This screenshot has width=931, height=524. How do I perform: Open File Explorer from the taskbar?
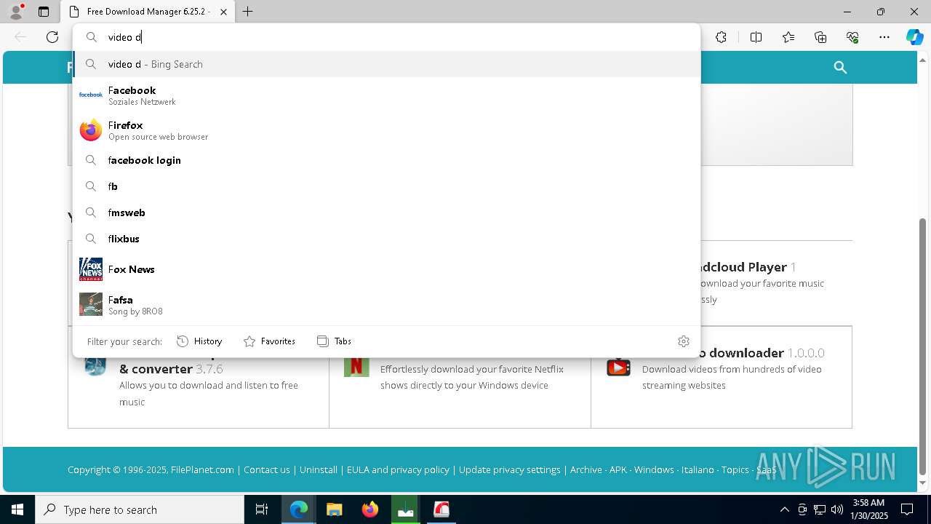[335, 509]
